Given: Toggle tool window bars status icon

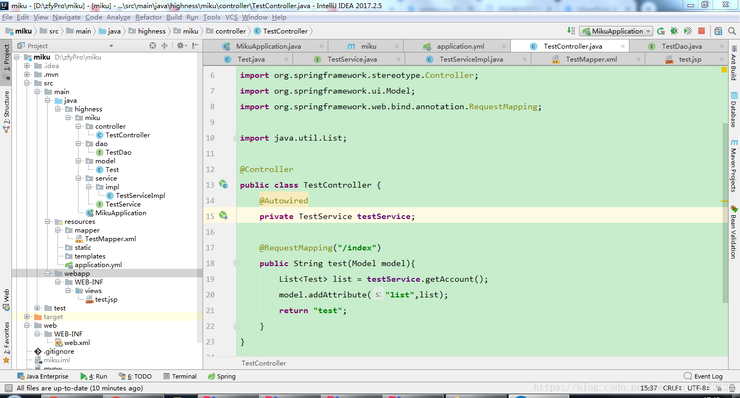Looking at the screenshot, I should point(8,388).
